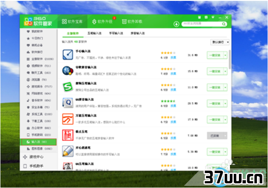Viewport: 268px width, 188px height.
Task: Switch to the 软件宝库 top tab
Action: (x=72, y=21)
